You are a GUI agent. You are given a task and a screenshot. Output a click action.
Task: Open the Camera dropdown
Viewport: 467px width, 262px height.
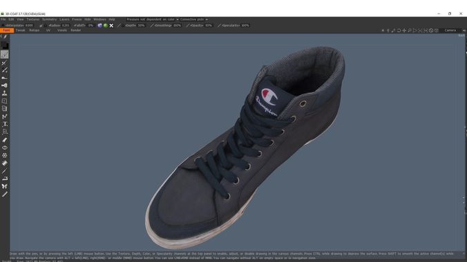click(452, 30)
